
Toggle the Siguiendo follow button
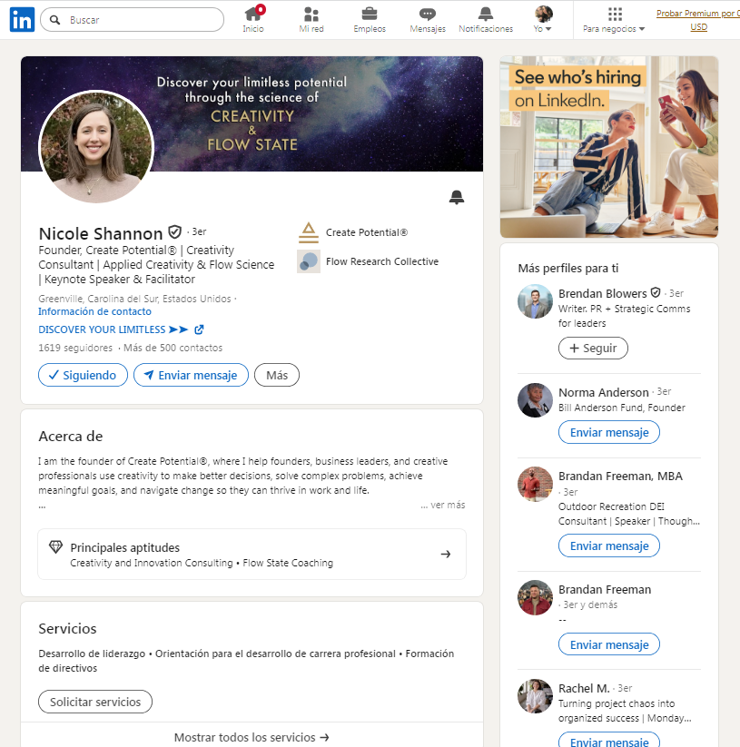click(83, 375)
